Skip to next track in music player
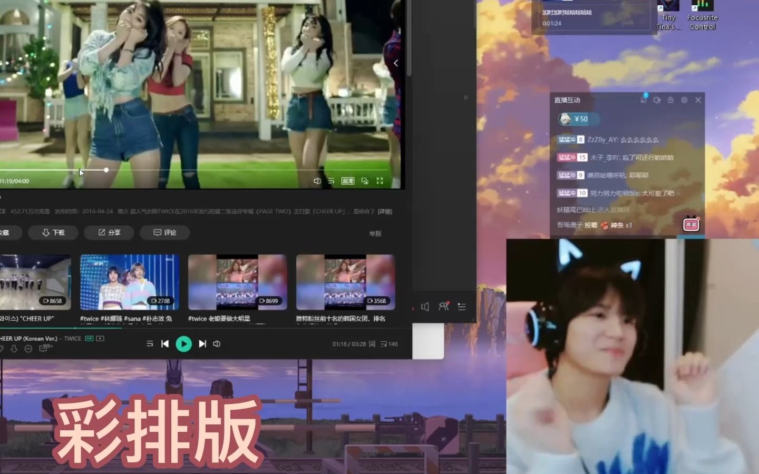Image resolution: width=759 pixels, height=474 pixels. (x=202, y=344)
